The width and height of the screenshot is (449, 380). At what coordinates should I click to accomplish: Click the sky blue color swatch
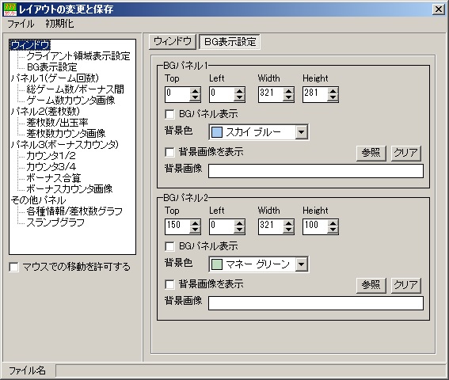[x=217, y=132]
